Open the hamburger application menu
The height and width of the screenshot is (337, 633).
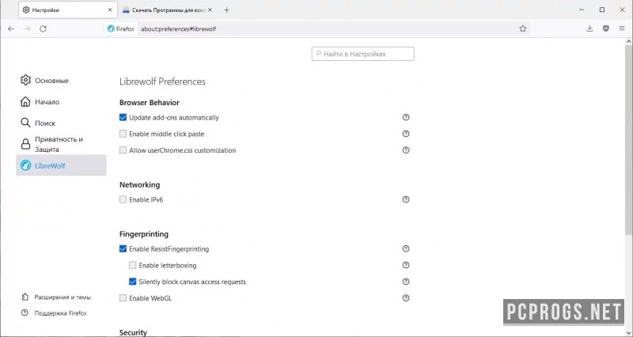point(622,28)
